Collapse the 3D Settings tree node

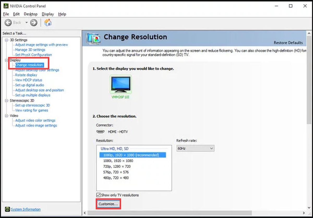tap(7, 40)
